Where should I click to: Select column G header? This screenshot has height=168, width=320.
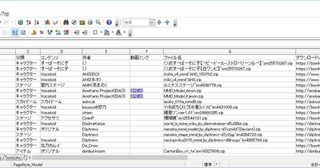229,52
